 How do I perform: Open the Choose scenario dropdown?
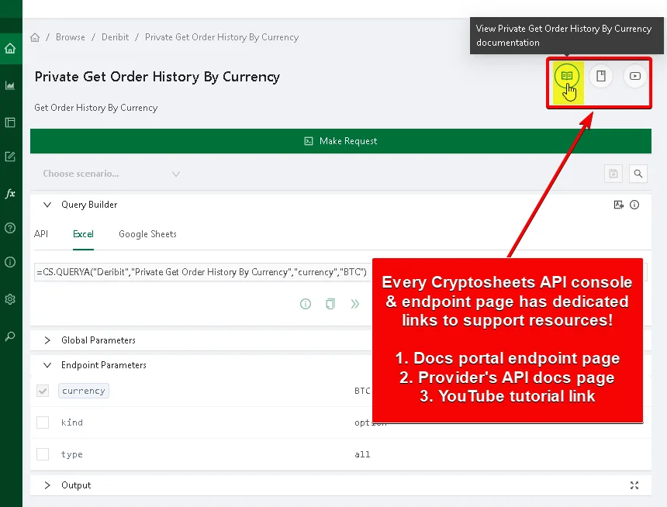pos(111,174)
